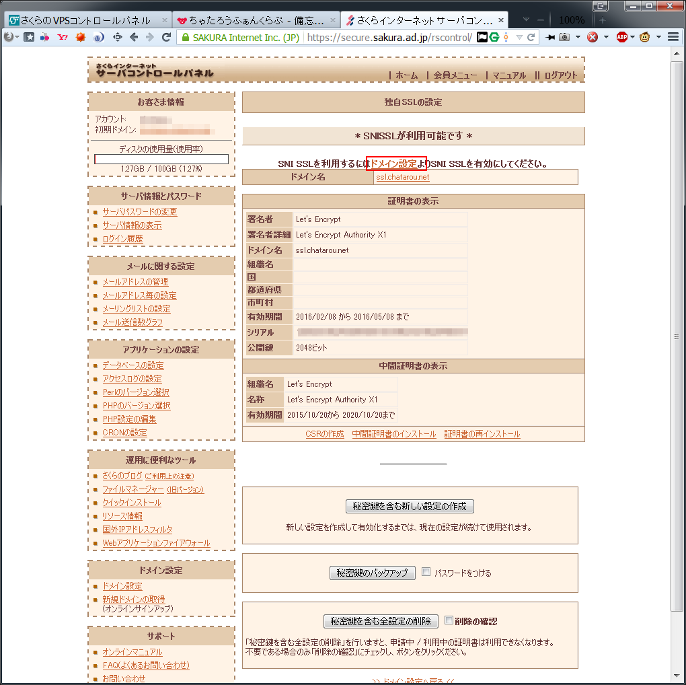Image resolution: width=686 pixels, height=685 pixels.
Task: Click ログアウト in the panel header
Action: 560,75
